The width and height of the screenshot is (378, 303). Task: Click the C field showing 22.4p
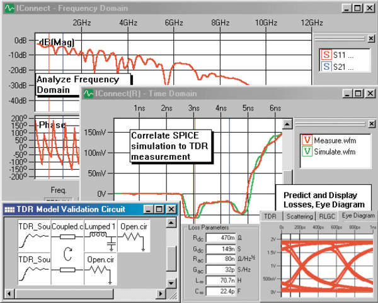pyautogui.click(x=220, y=291)
